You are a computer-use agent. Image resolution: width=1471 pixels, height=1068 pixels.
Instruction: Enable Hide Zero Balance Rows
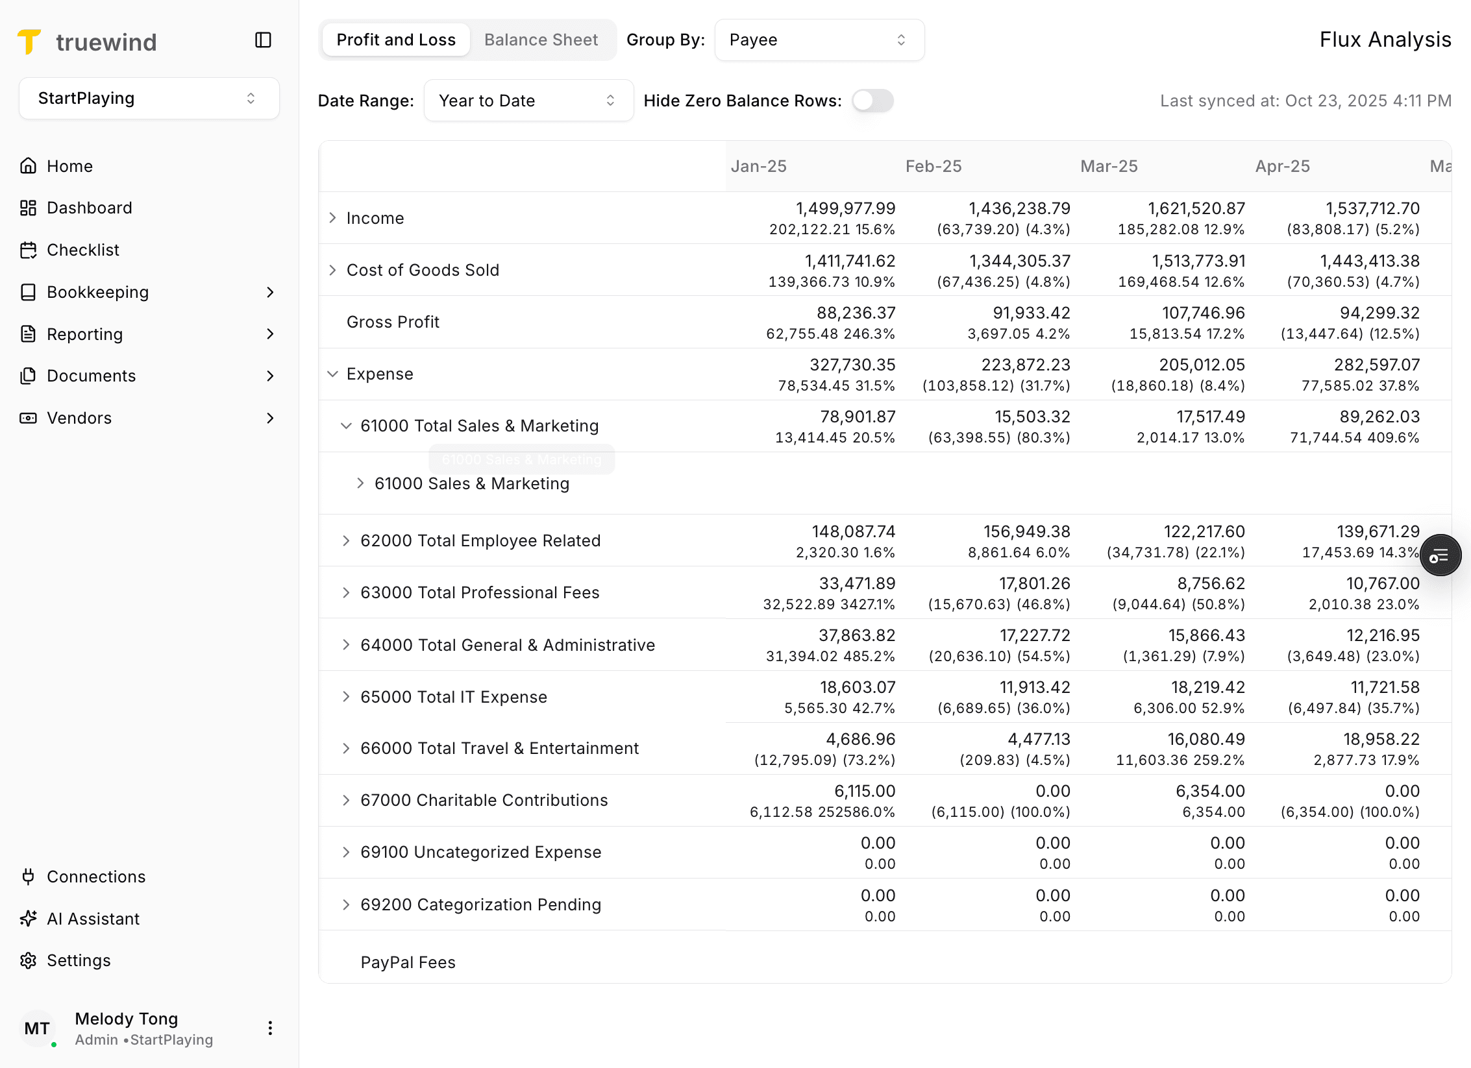(x=872, y=101)
